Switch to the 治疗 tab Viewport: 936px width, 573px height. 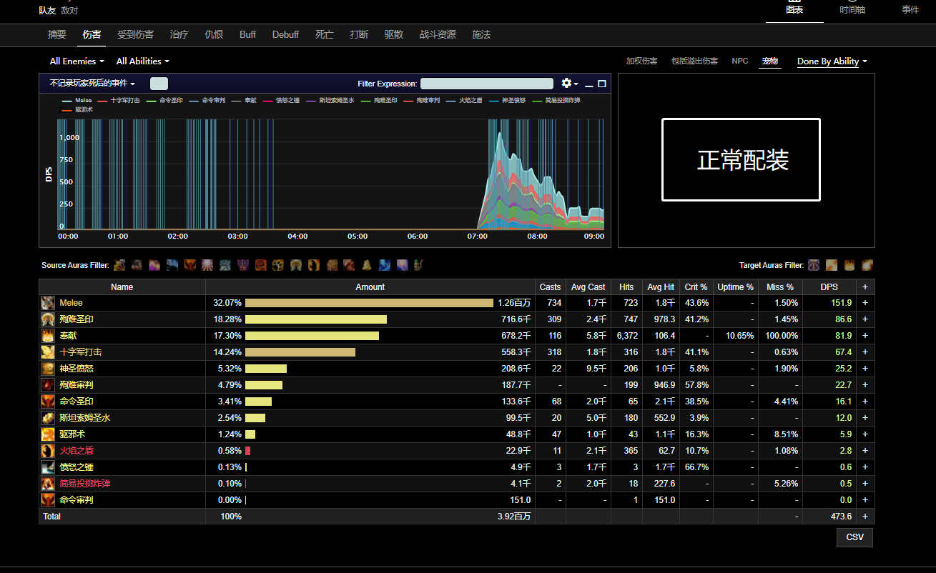(179, 34)
